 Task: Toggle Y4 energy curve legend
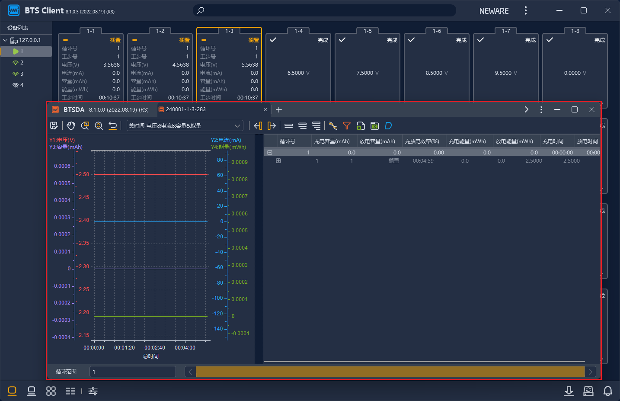click(228, 147)
